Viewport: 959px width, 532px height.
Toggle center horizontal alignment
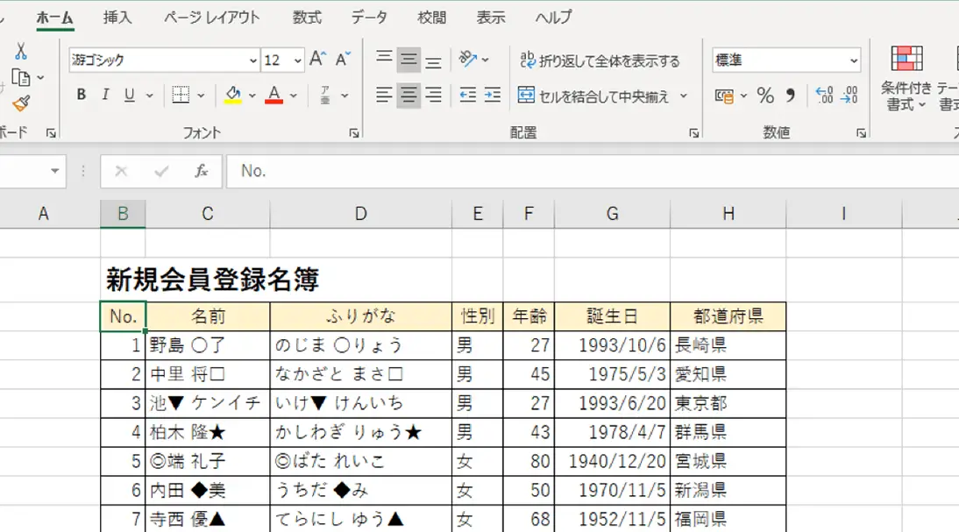click(408, 95)
